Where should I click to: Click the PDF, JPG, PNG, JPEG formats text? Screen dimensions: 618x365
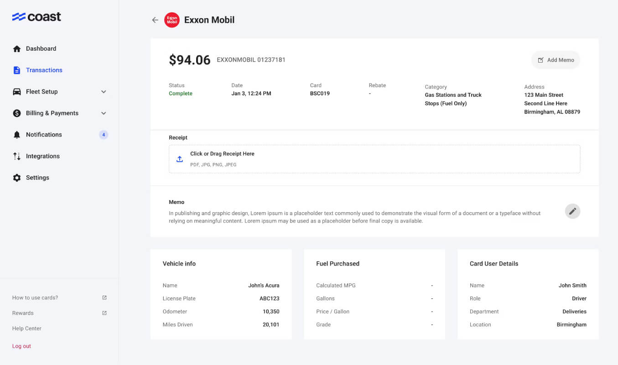point(213,165)
